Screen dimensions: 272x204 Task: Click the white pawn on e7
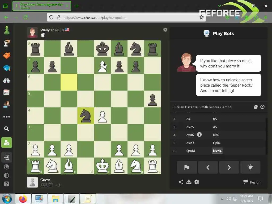(x=102, y=66)
